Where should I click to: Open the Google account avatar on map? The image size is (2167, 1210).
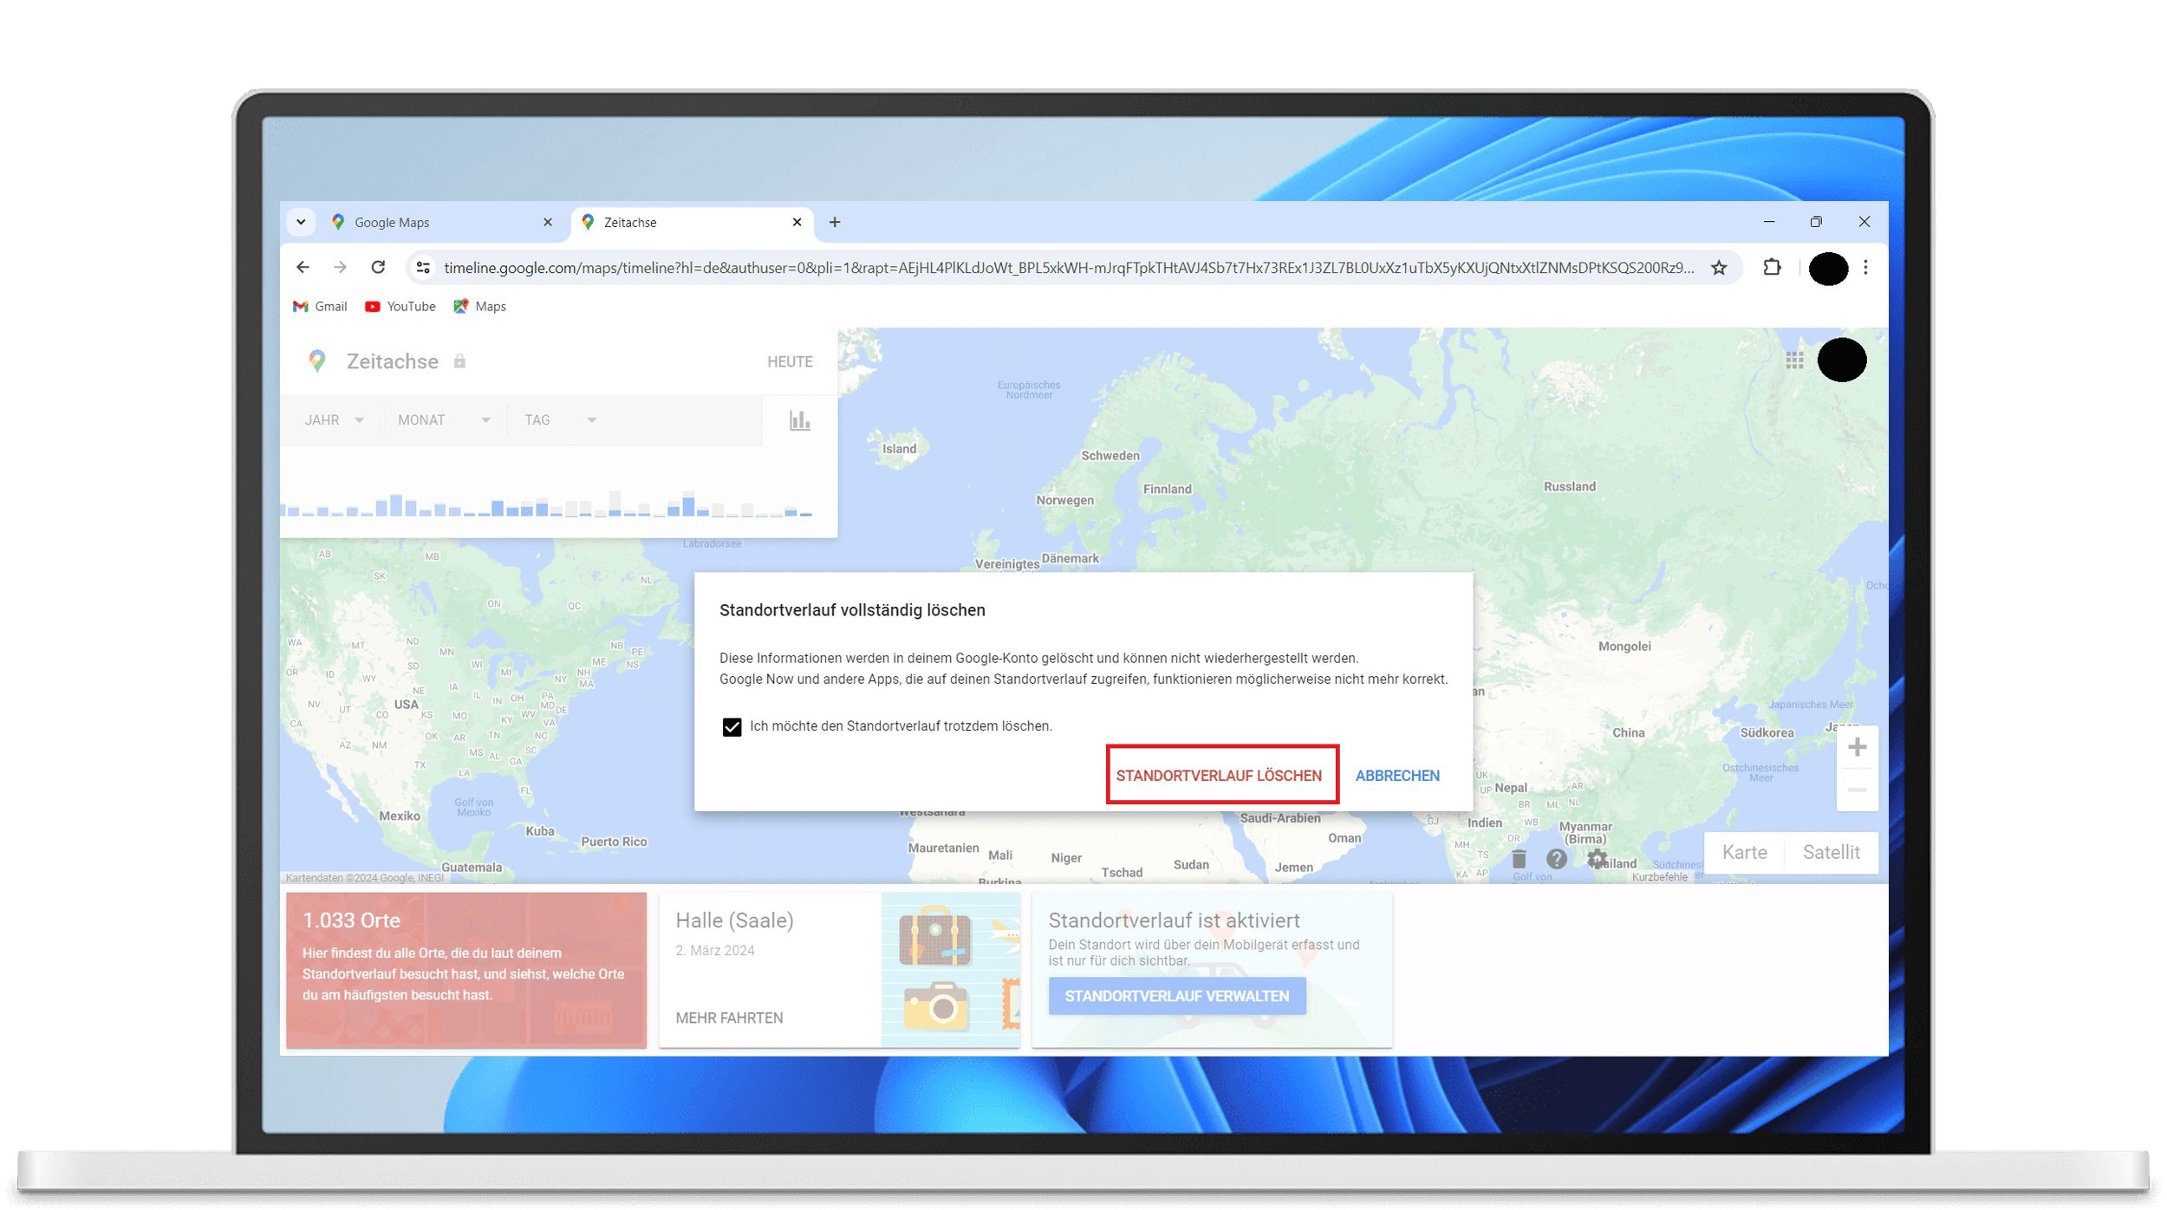pyautogui.click(x=1841, y=360)
